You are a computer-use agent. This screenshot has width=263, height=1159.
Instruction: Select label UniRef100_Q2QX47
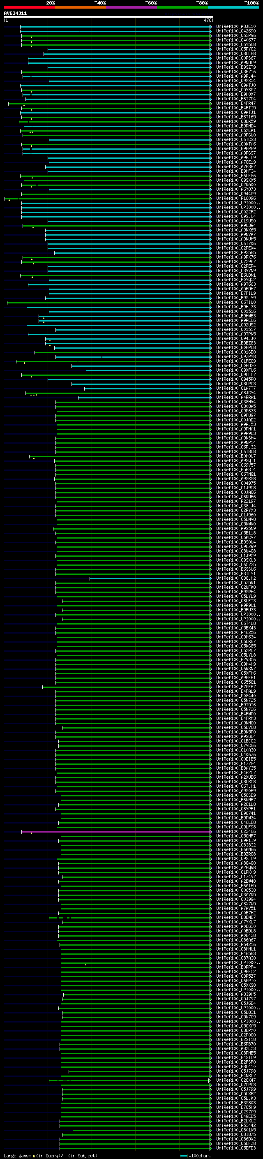[x=236, y=1080]
